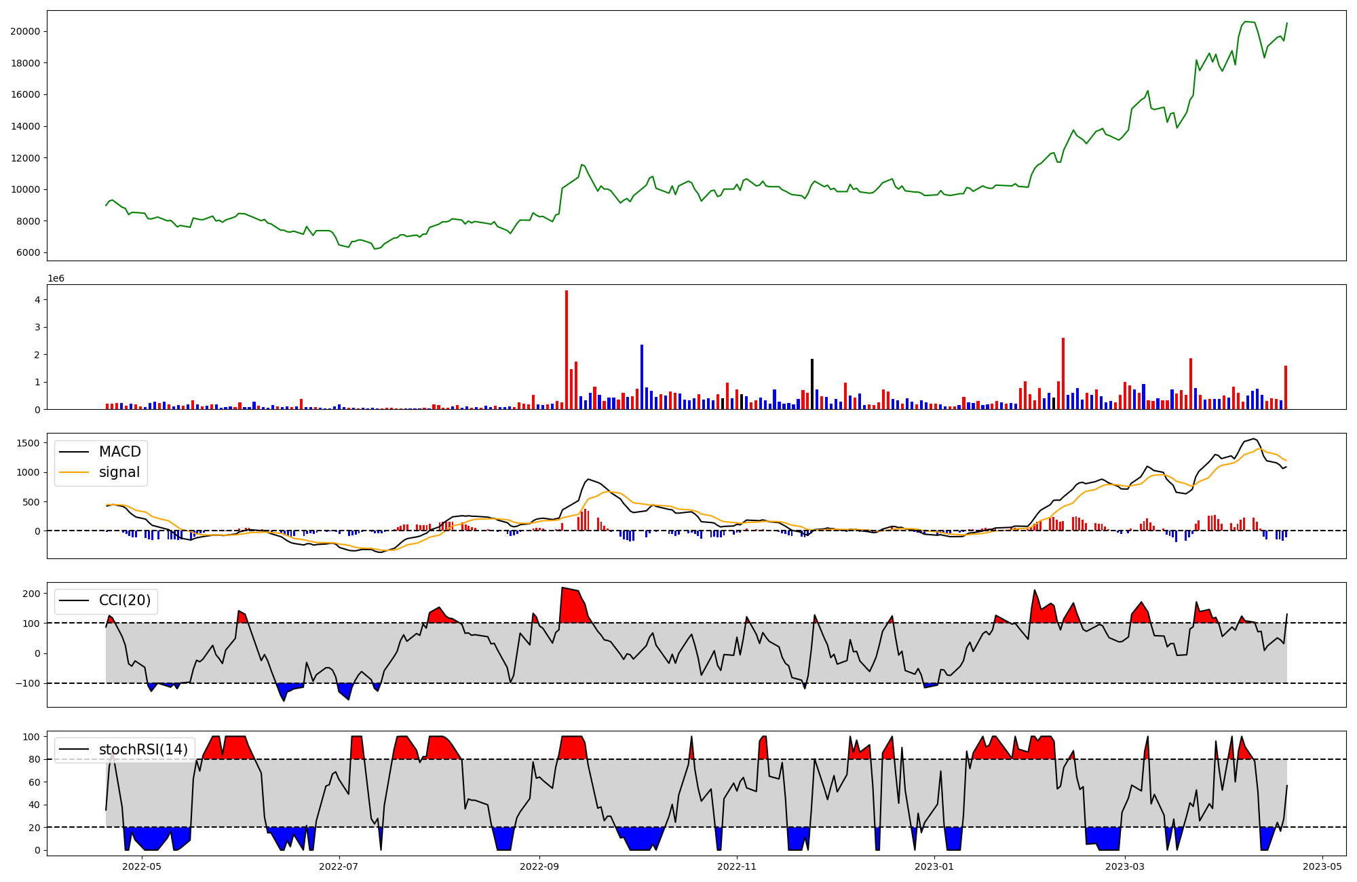Image resolution: width=1357 pixels, height=882 pixels.
Task: Click the tallest red volume bar
Action: click(567, 349)
